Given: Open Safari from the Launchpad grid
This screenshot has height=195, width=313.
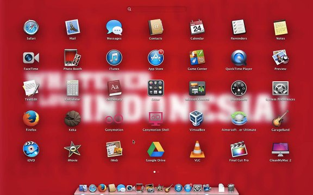Looking at the screenshot, I should 31,28.
